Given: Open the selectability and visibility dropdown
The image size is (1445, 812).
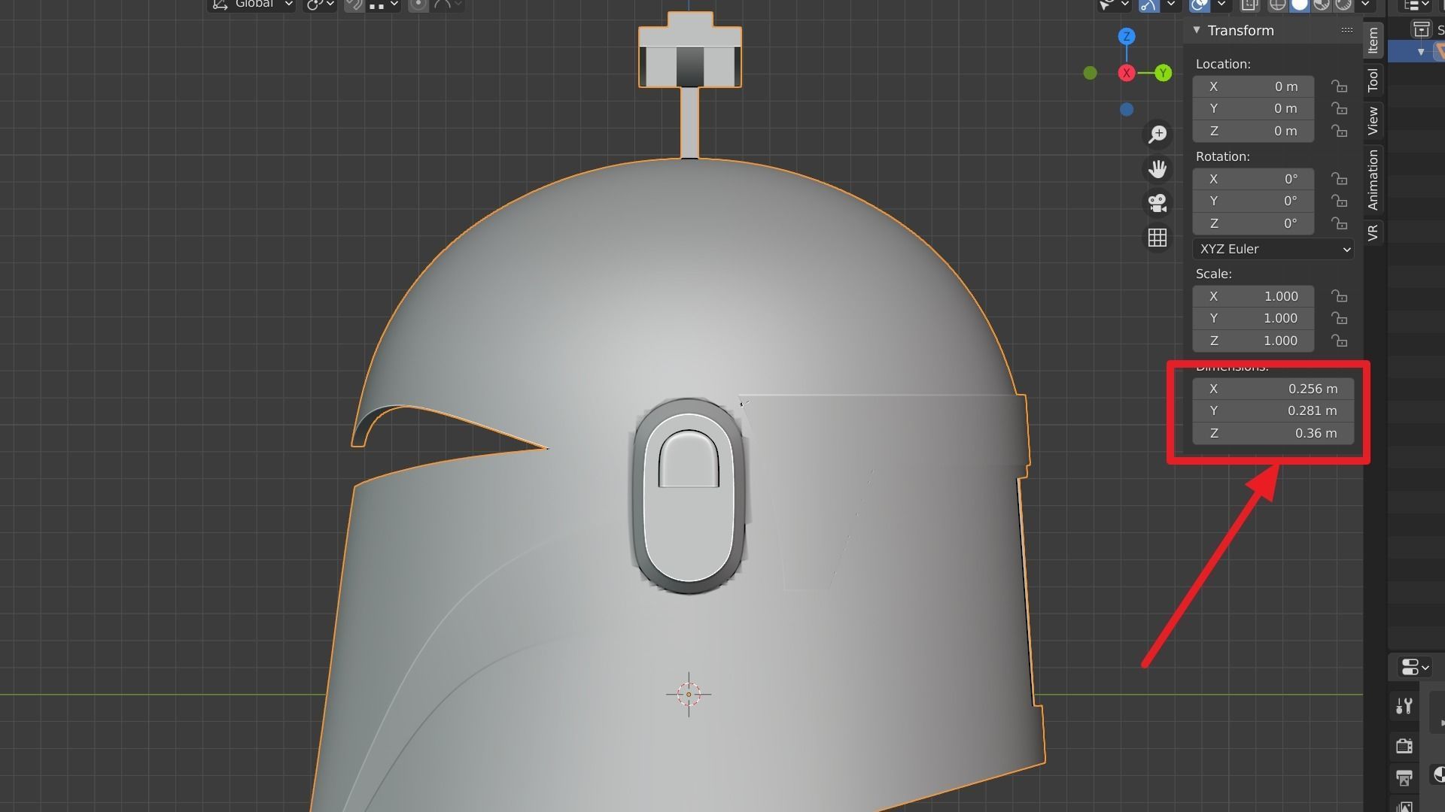Looking at the screenshot, I should [1114, 5].
